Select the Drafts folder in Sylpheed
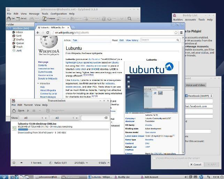 point(20,39)
